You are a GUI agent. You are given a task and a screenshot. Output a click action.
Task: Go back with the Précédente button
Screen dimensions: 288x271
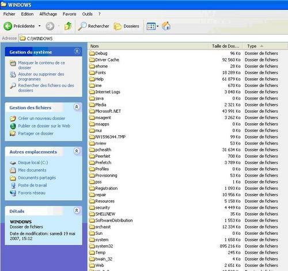pyautogui.click(x=19, y=26)
